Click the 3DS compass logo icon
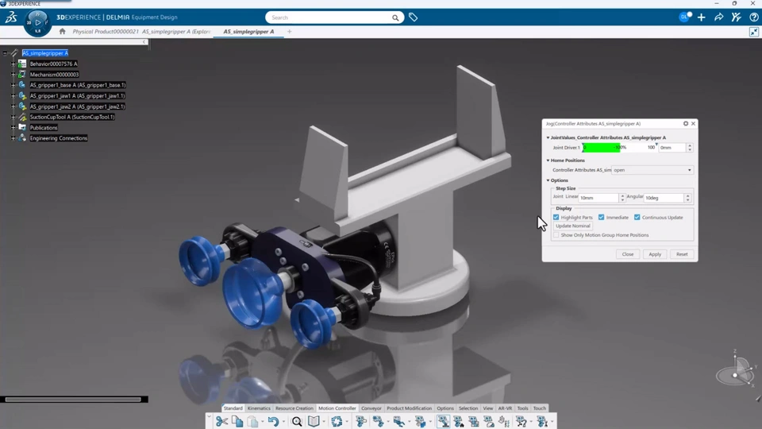Image resolution: width=762 pixels, height=429 pixels. pyautogui.click(x=10, y=17)
